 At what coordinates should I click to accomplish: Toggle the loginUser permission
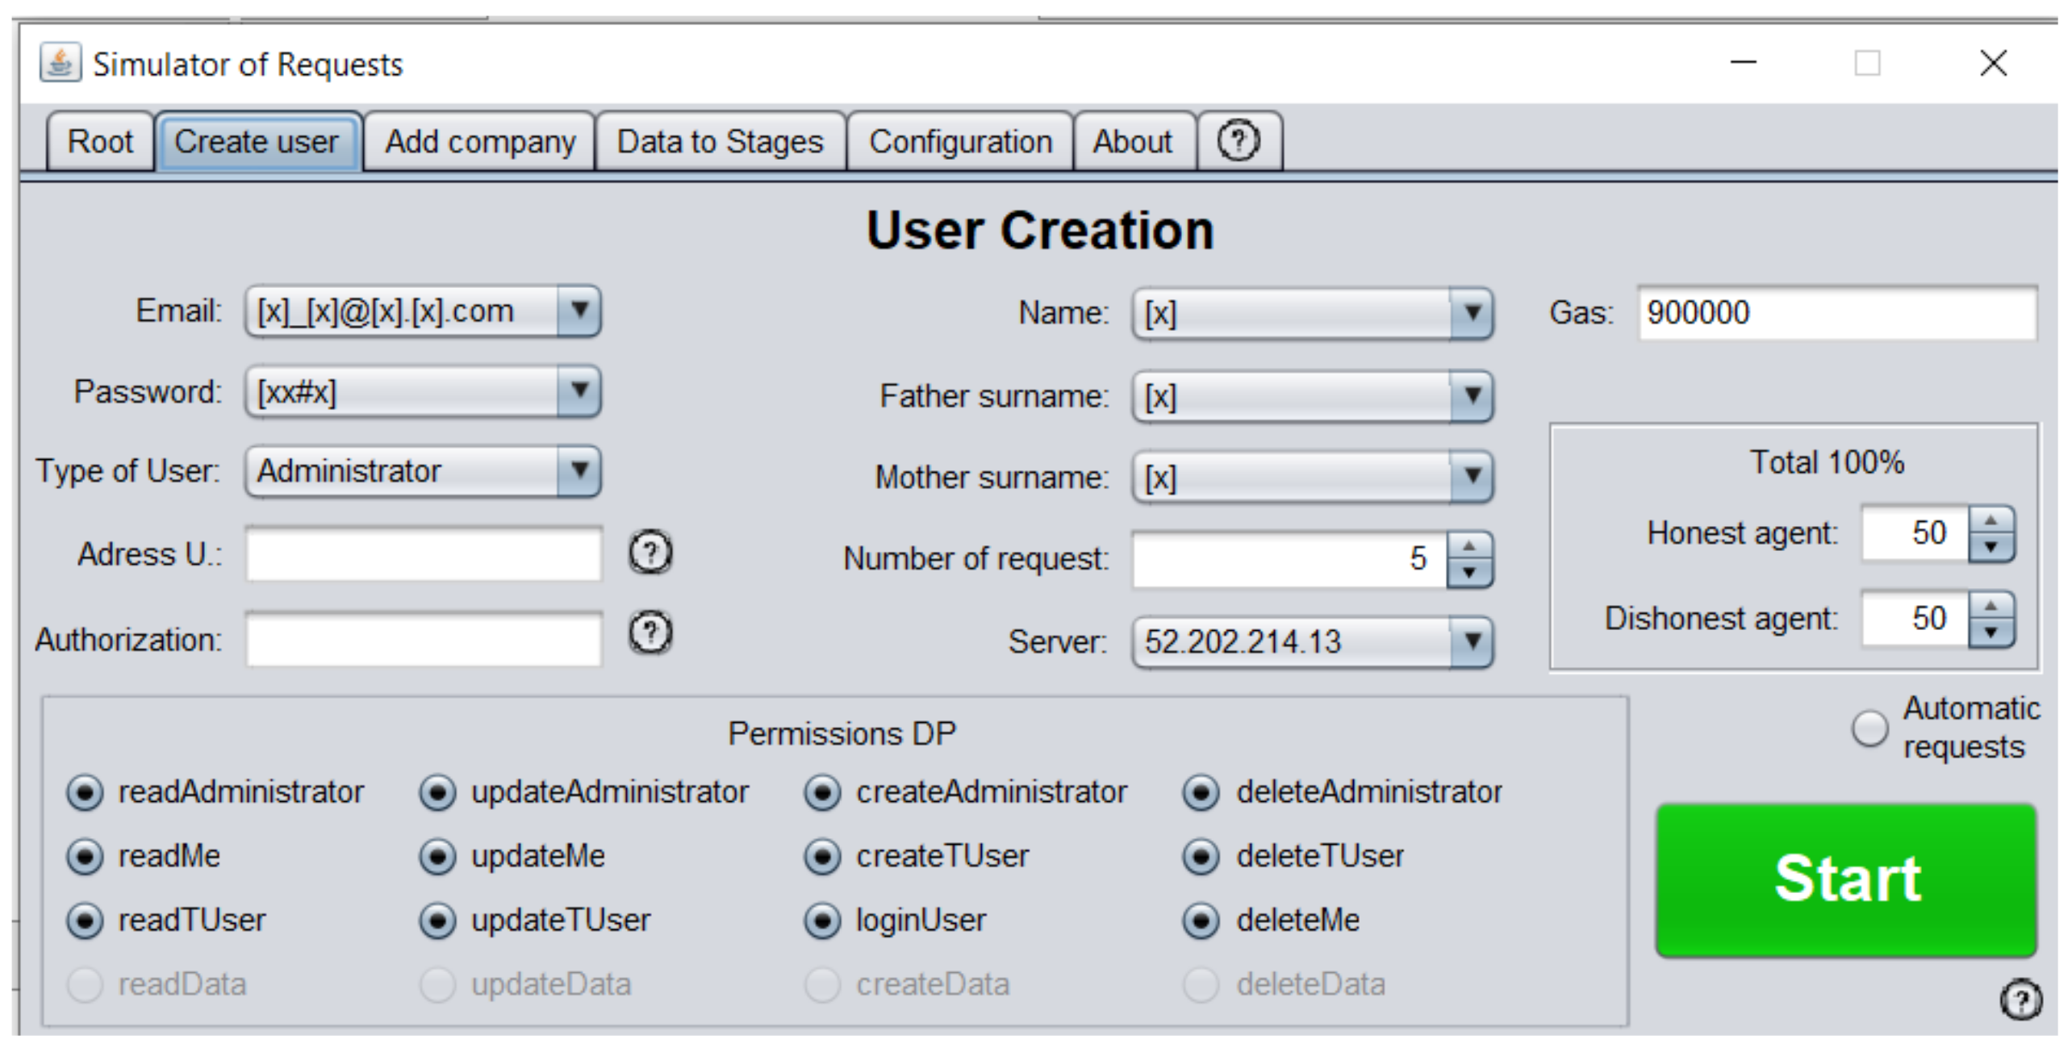822,920
